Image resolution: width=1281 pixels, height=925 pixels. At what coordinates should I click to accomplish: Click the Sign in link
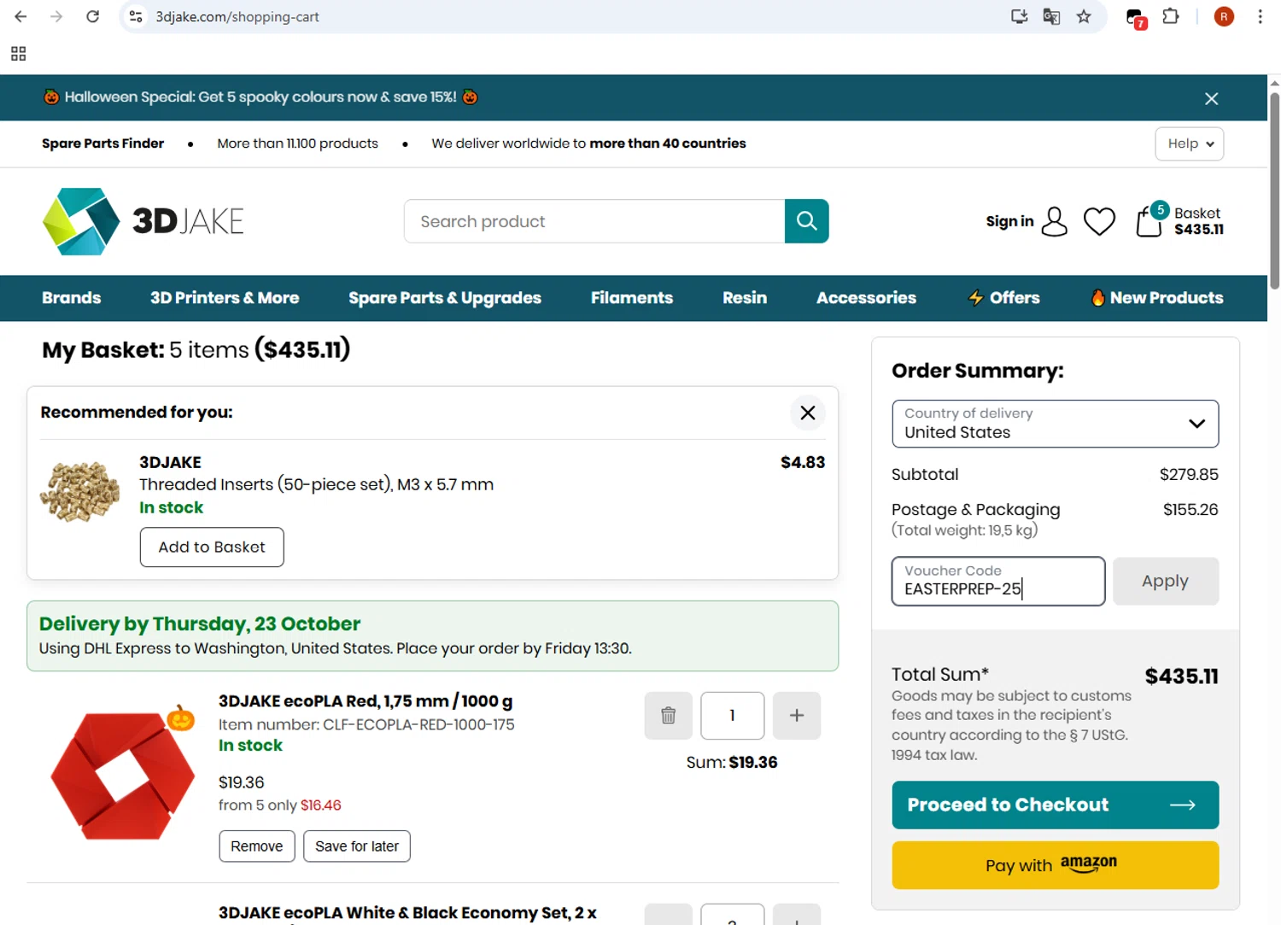coord(1009,221)
